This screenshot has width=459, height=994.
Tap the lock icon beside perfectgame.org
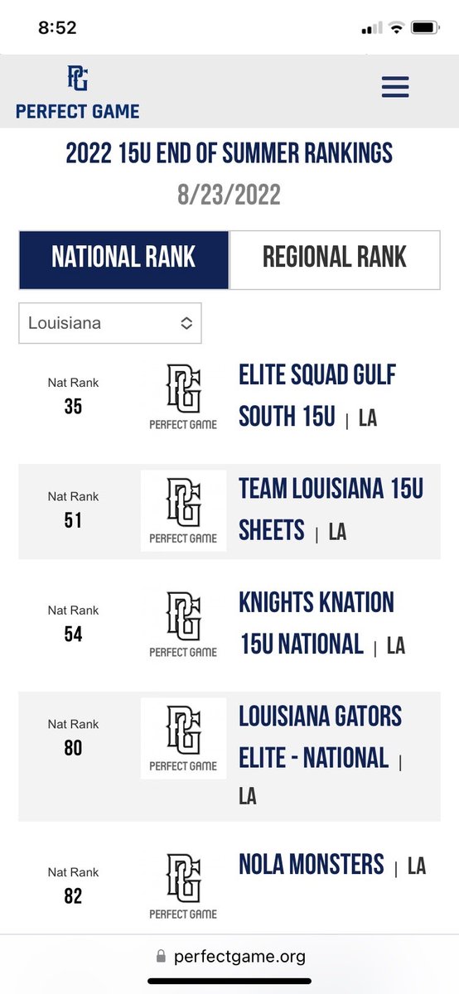[x=161, y=957]
